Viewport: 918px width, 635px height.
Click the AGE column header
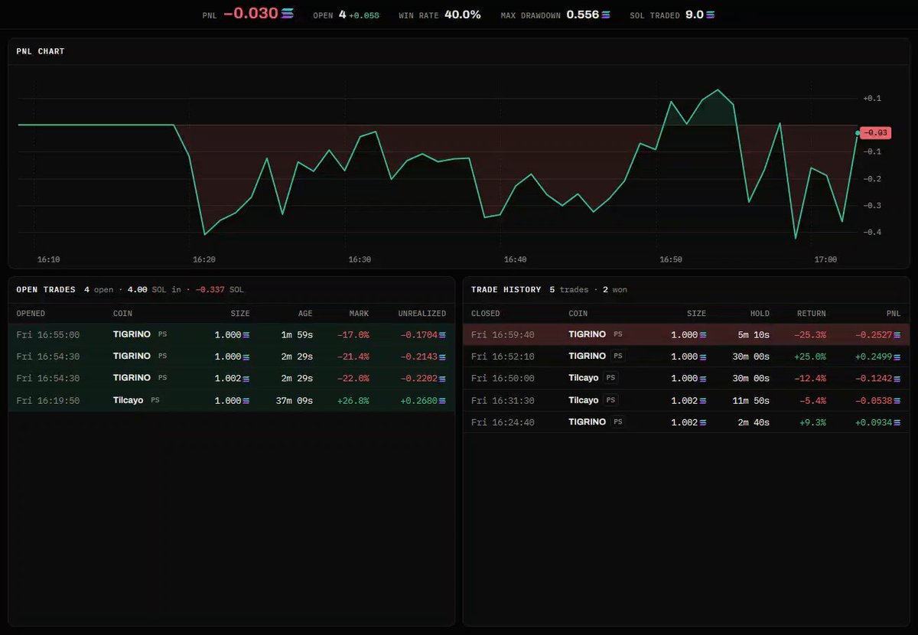[x=305, y=314]
